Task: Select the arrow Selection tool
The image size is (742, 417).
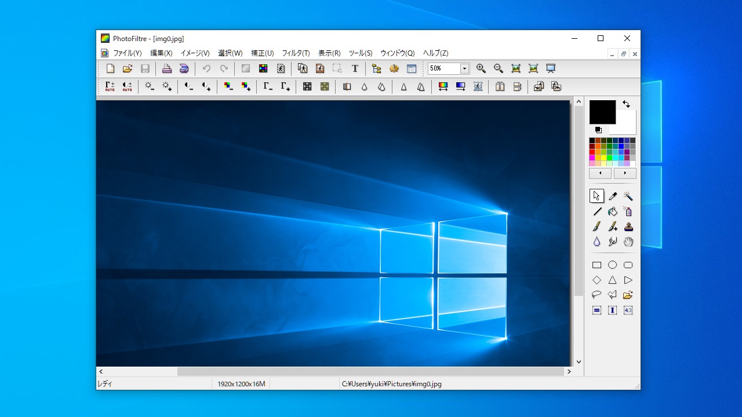Action: point(597,196)
